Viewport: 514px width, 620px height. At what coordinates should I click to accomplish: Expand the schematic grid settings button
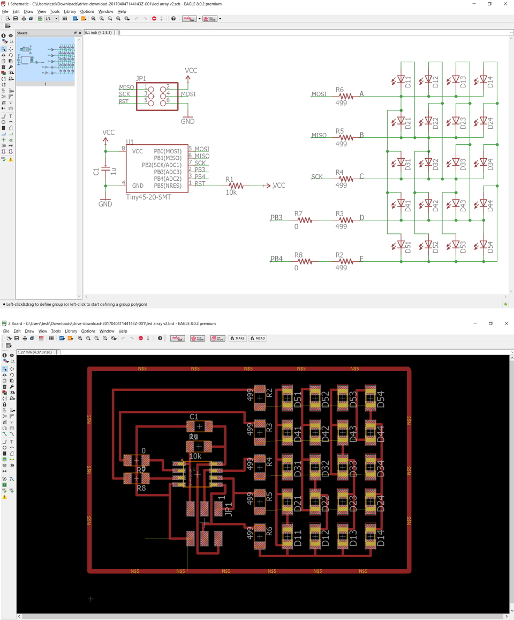click(7, 26)
